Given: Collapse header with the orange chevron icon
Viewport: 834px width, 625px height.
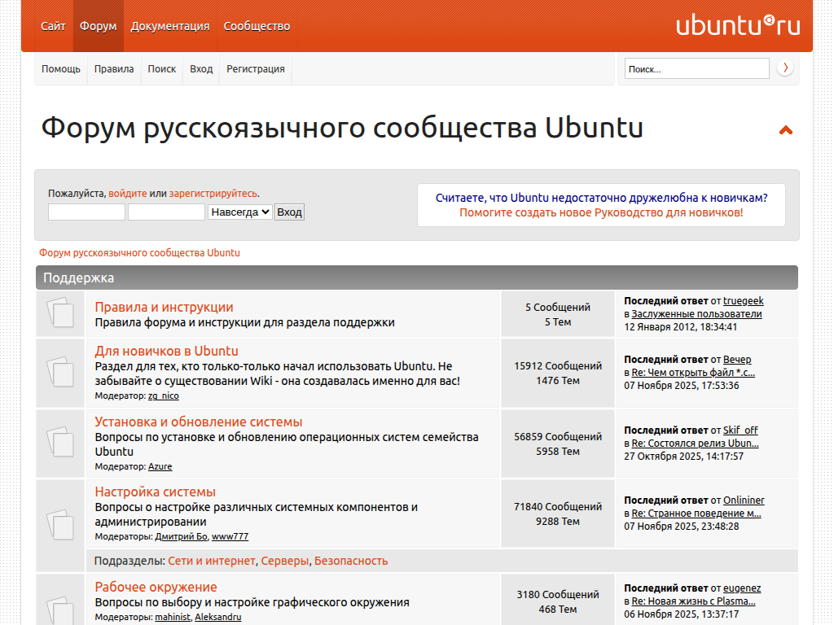Looking at the screenshot, I should pos(786,130).
